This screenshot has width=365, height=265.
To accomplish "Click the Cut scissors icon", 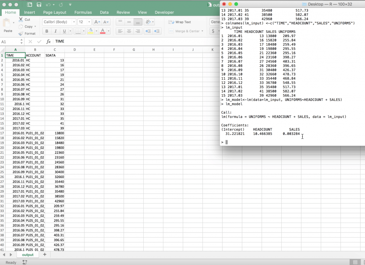I will pos(21,20).
